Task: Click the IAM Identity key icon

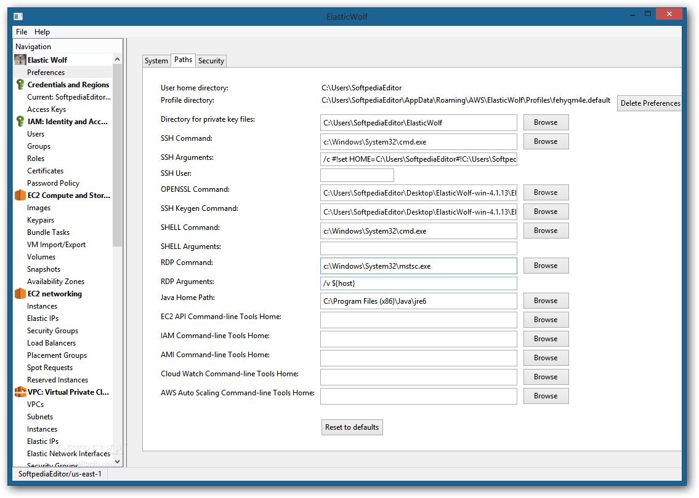Action: 20,122
